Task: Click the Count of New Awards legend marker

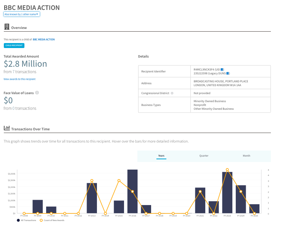Action: tap(41, 220)
